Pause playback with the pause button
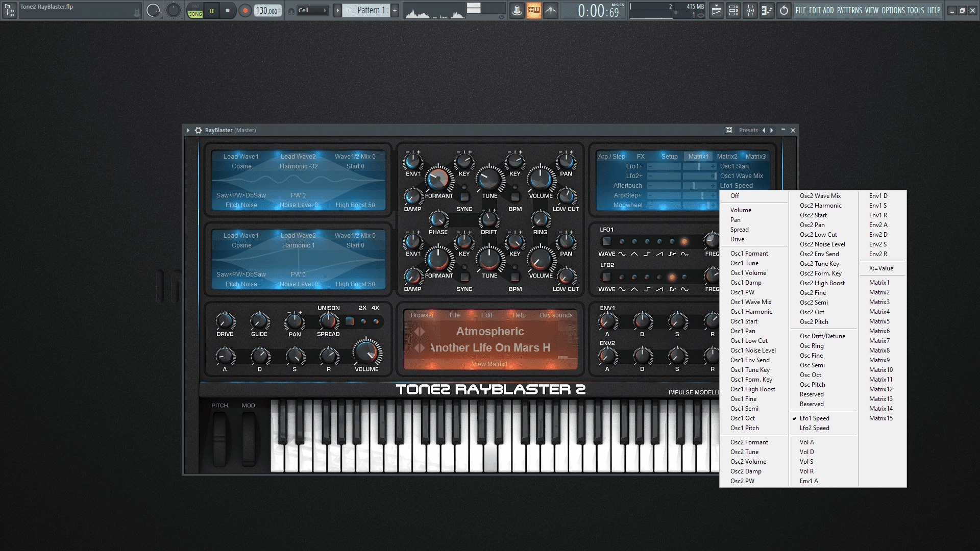This screenshot has width=980, height=551. click(211, 10)
